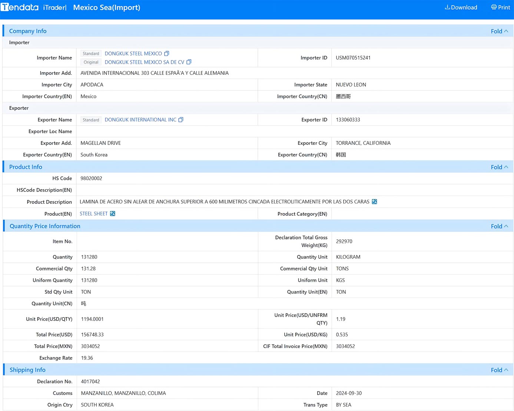Viewport: 514px width, 411px height.
Task: Click Commercial Qty Unit value TONS
Action: (342, 269)
